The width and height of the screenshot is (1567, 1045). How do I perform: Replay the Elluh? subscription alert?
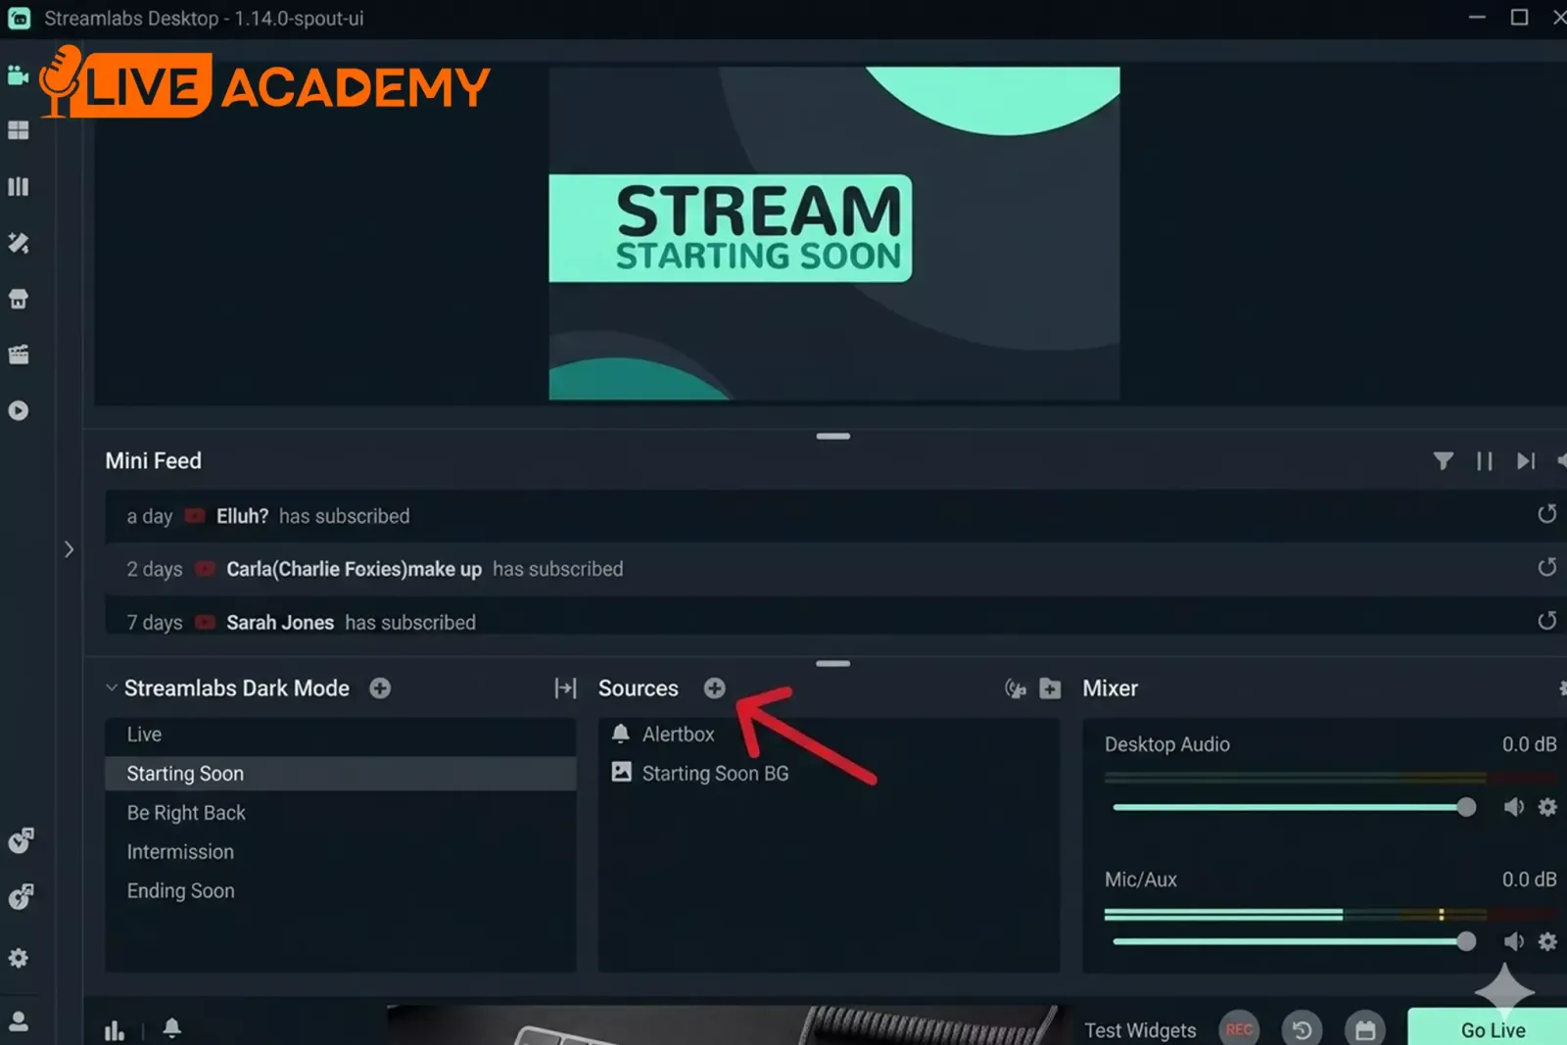[x=1546, y=514]
